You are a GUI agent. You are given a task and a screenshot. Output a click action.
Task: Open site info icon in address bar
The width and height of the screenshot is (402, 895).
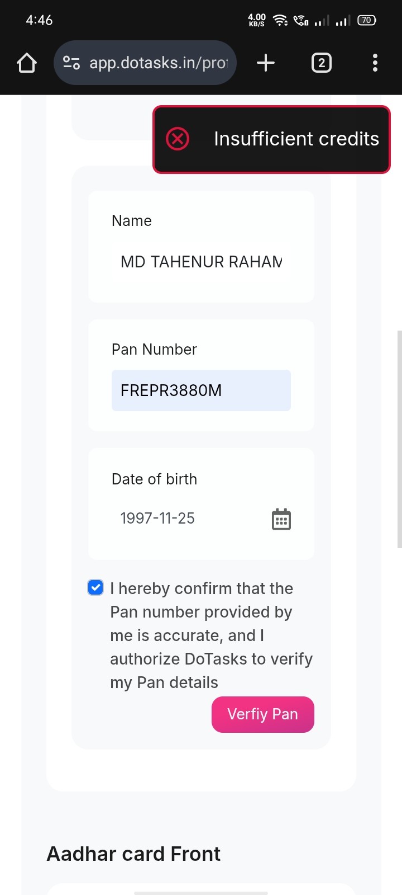(x=71, y=63)
